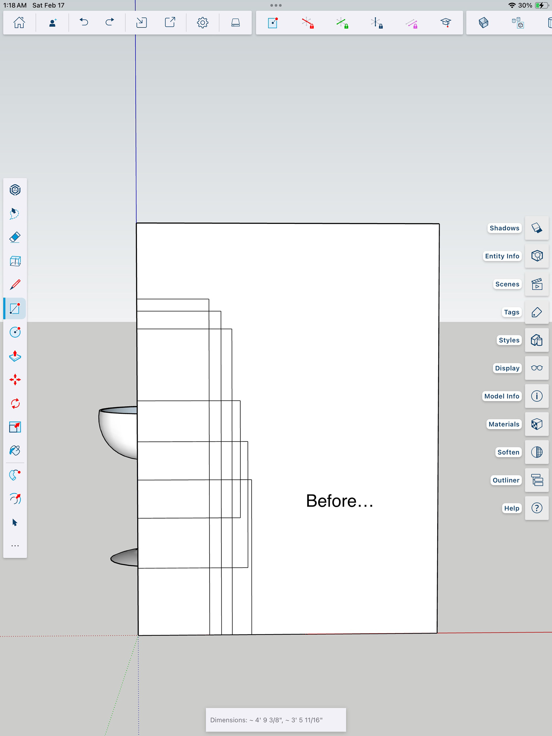The height and width of the screenshot is (736, 552).
Task: Open search with the hexagon SketchUp icon
Action: [x=15, y=190]
